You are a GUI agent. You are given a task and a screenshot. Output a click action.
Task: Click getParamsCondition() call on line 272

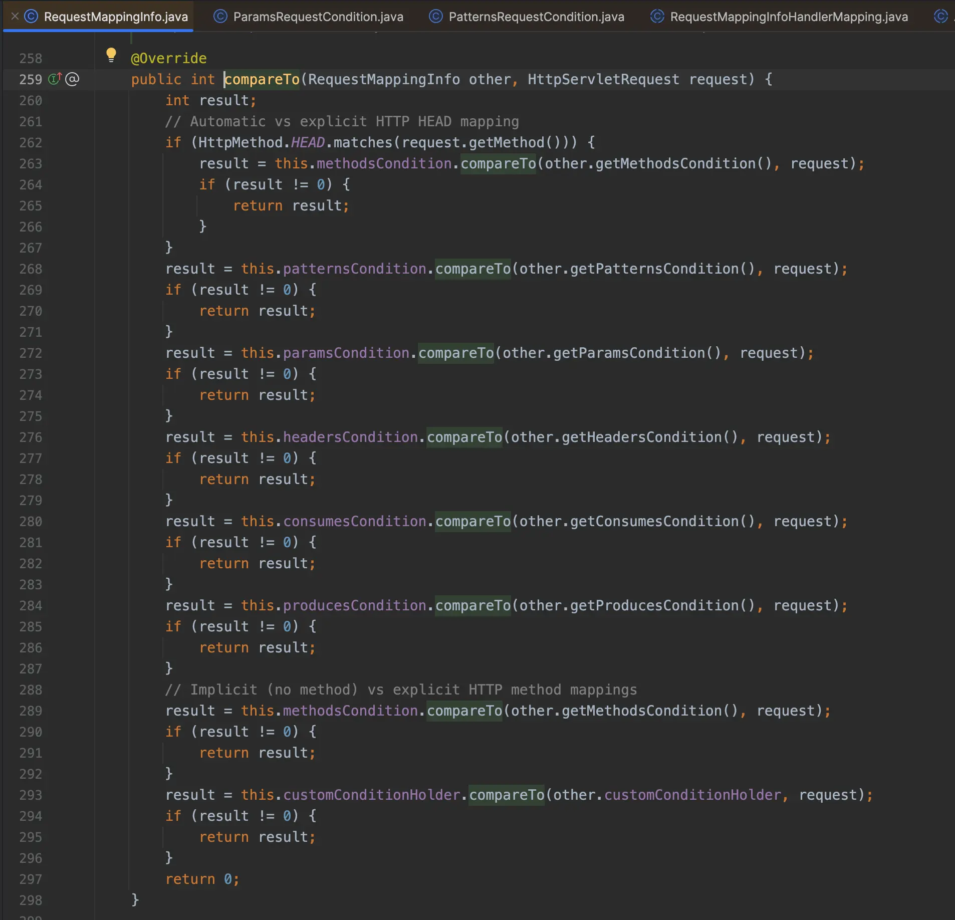[637, 353]
